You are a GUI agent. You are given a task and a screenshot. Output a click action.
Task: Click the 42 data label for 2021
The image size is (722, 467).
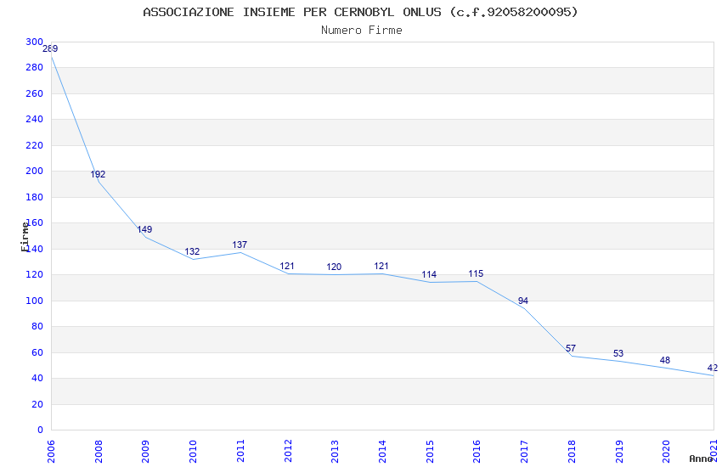[x=713, y=368]
